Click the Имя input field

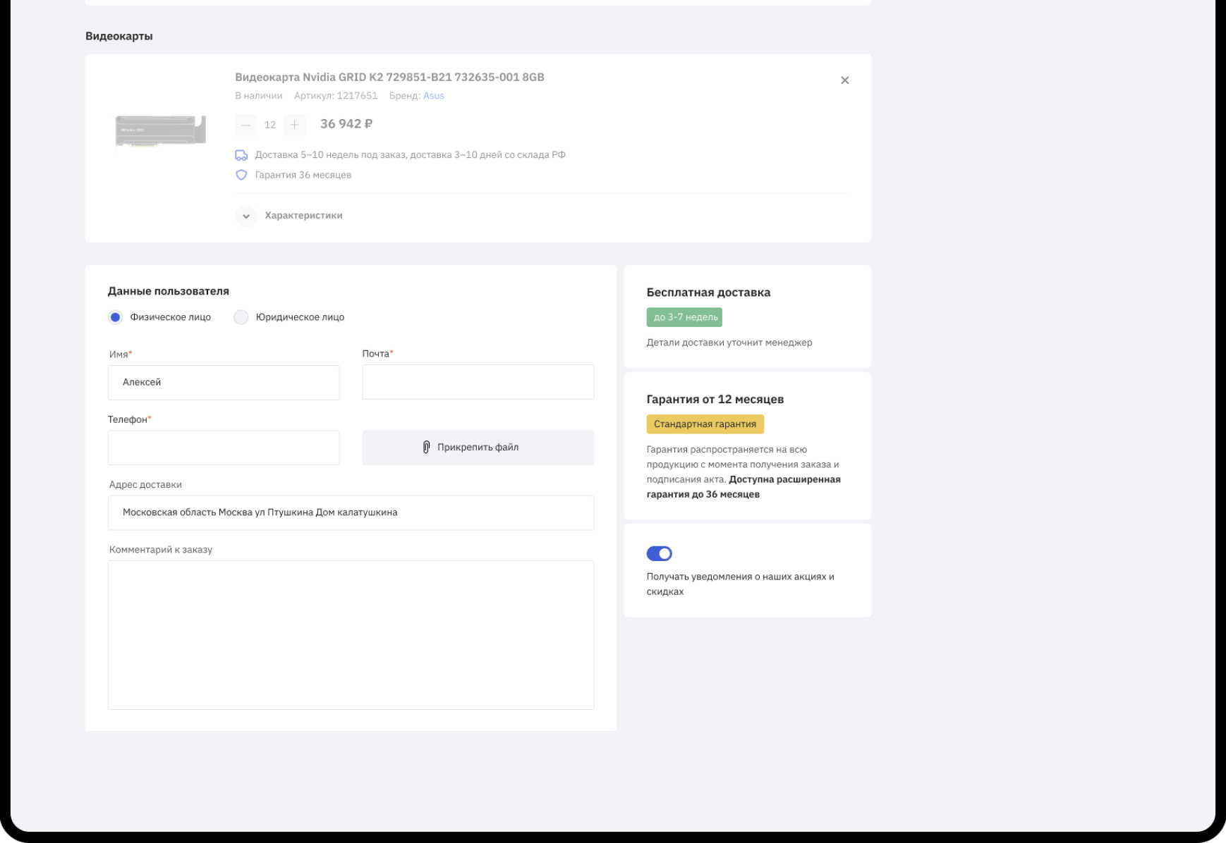[x=224, y=382]
